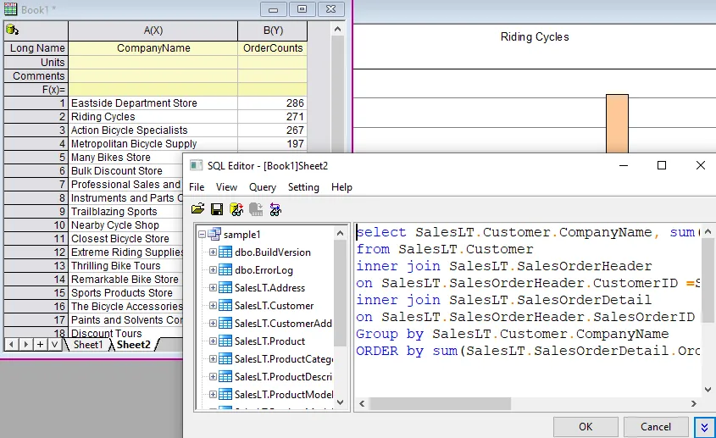The height and width of the screenshot is (438, 716).
Task: Click the Comments row header in Book1
Action: click(x=36, y=75)
